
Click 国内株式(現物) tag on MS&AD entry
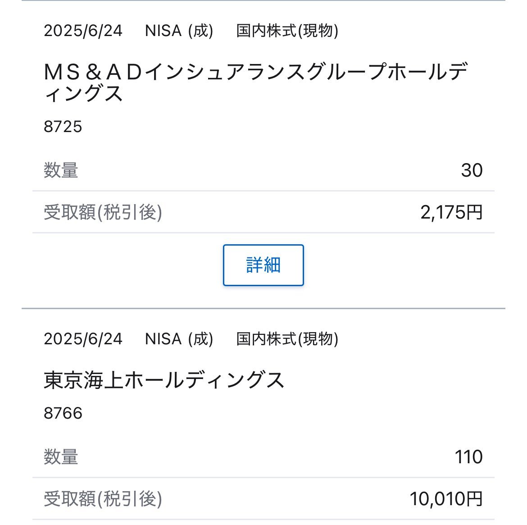[287, 31]
